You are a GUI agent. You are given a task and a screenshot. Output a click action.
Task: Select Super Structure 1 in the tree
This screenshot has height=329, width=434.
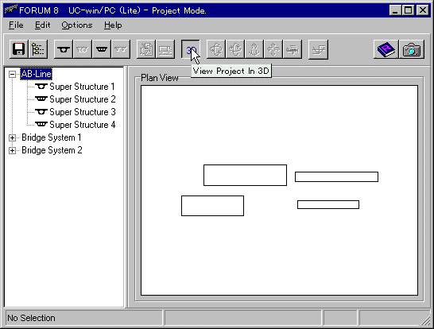(82, 87)
